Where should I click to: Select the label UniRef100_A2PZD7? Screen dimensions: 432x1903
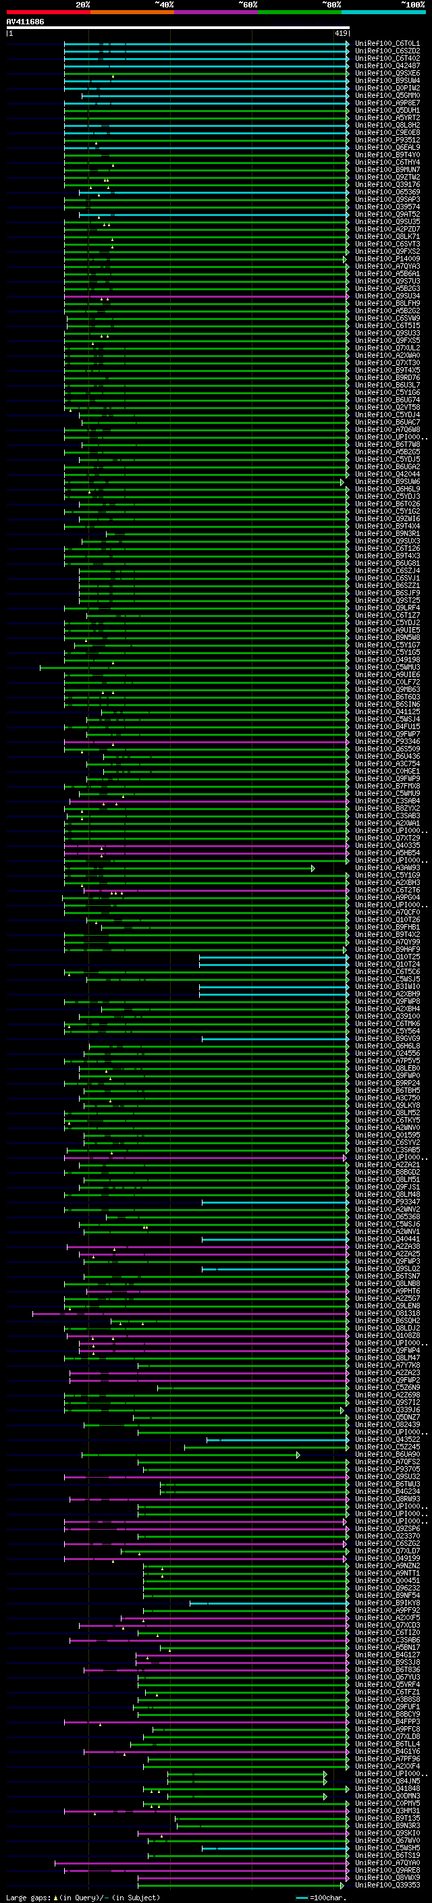(387, 229)
